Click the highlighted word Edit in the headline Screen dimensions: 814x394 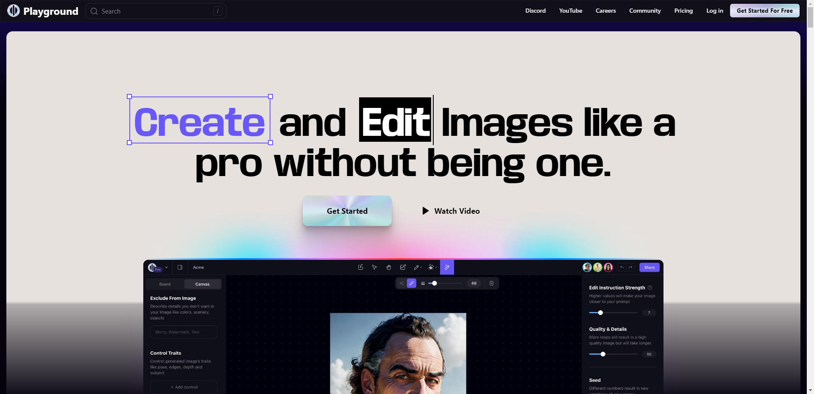(x=395, y=120)
